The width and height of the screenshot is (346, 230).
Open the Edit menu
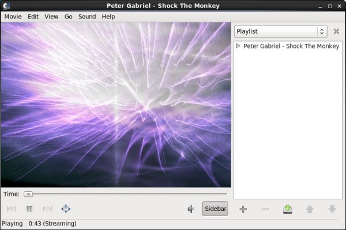33,17
